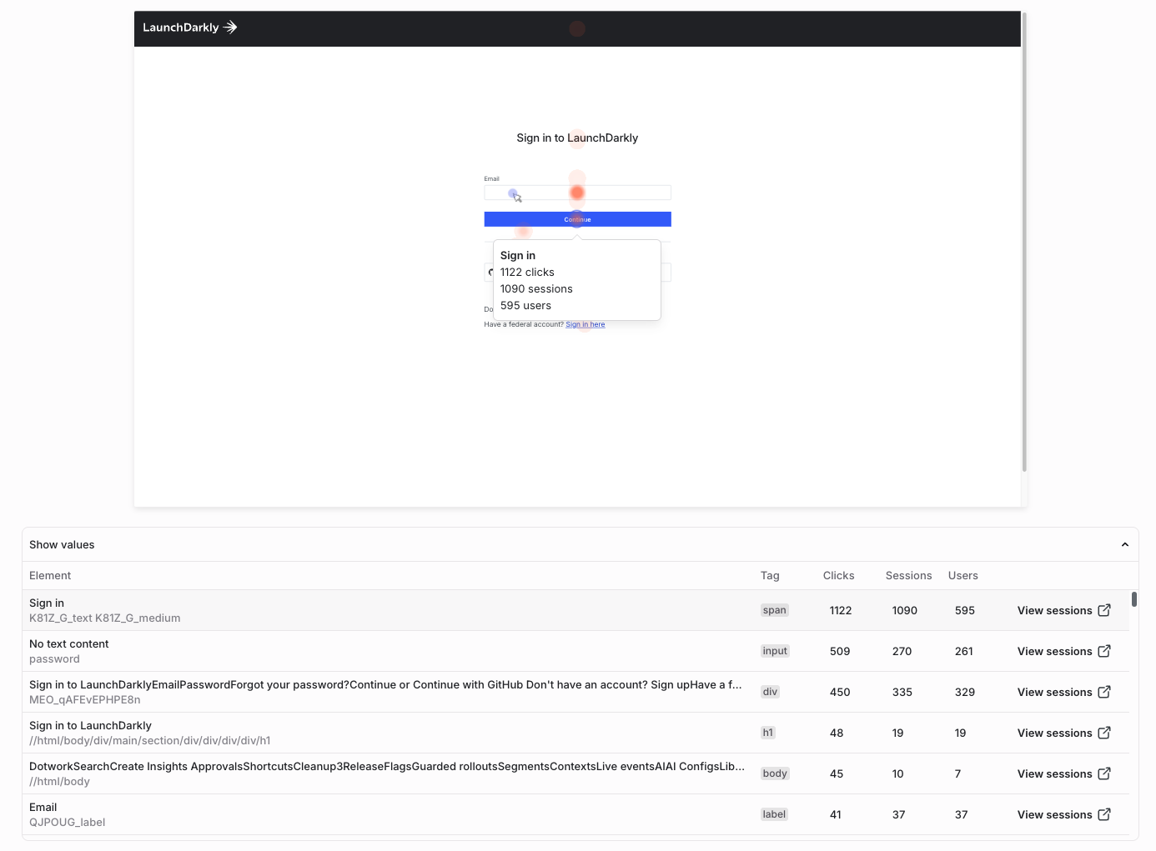Click the Clicks column header
This screenshot has width=1156, height=851.
point(838,575)
